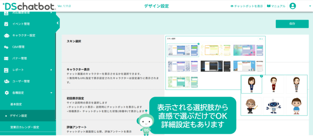Open the マニュアル manual link

click(x=278, y=6)
